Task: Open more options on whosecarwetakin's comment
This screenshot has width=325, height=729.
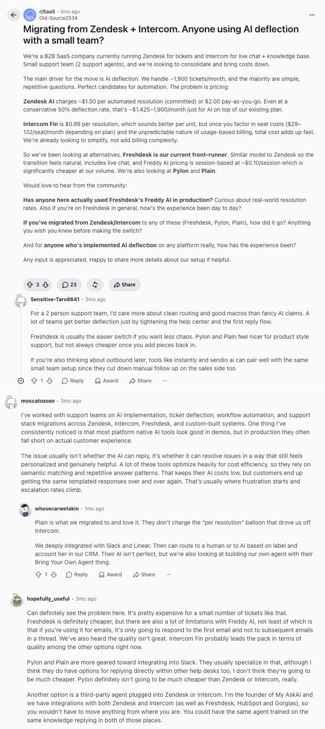Action: pos(168,575)
